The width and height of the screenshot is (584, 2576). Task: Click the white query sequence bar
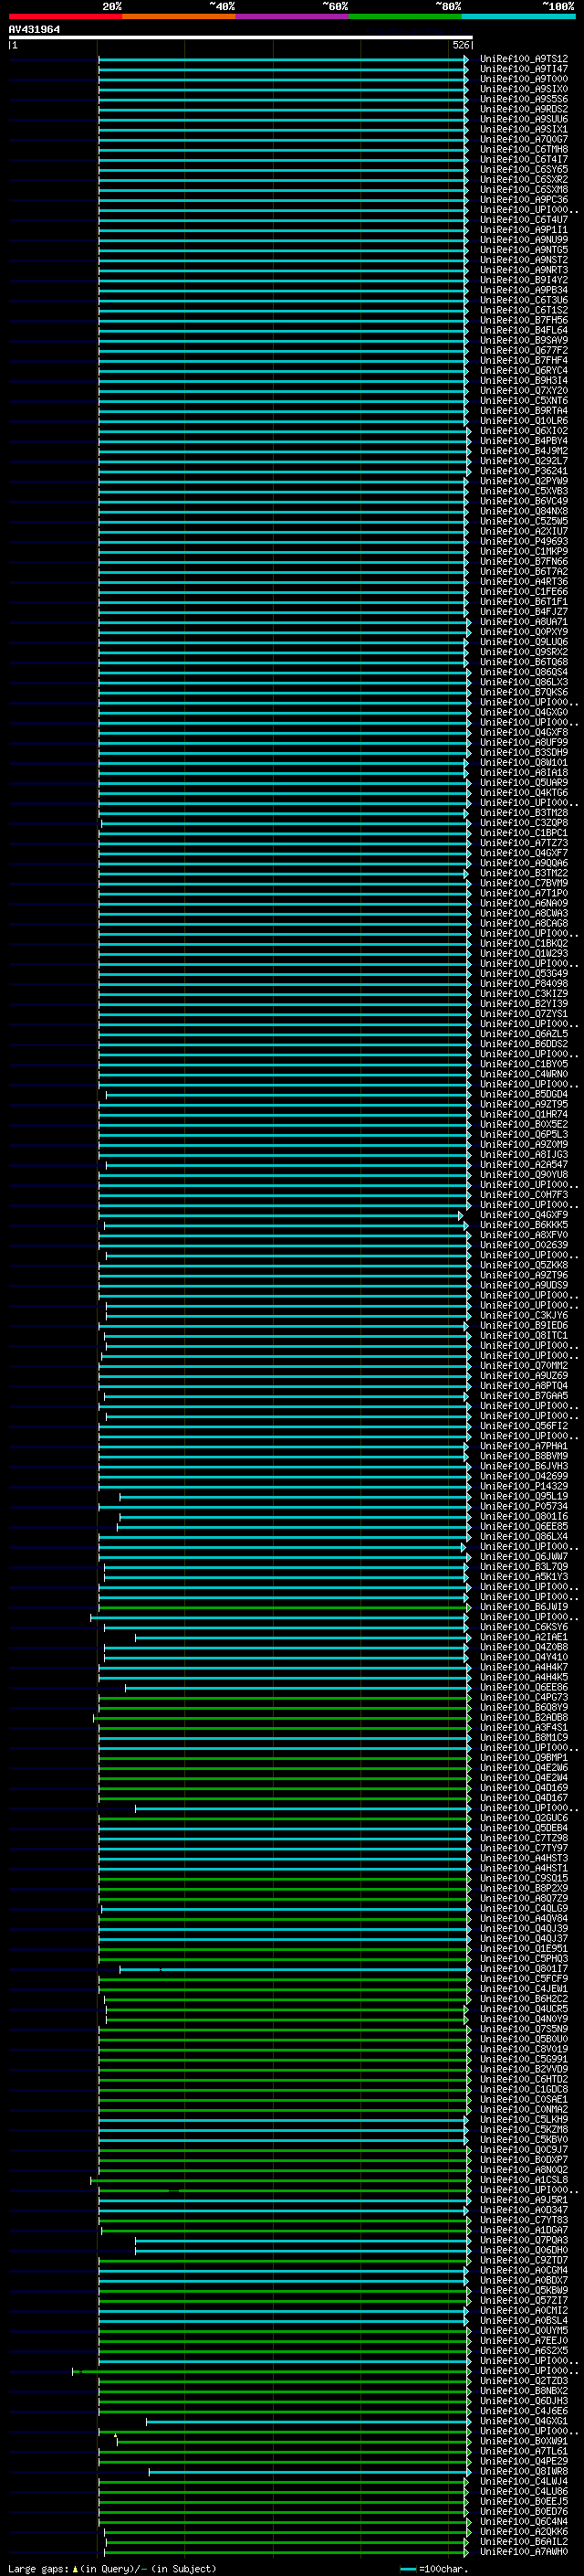(241, 37)
